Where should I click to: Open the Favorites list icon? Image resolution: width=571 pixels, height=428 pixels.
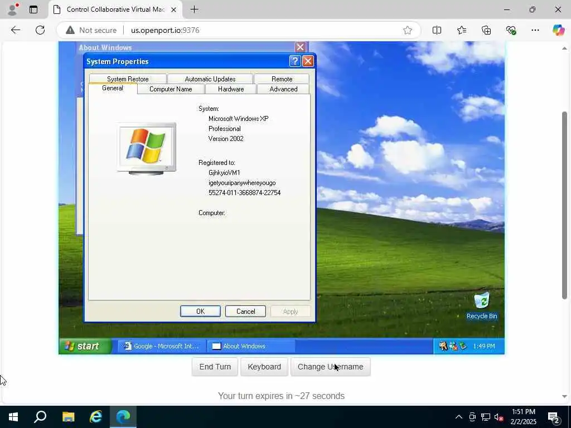point(461,30)
